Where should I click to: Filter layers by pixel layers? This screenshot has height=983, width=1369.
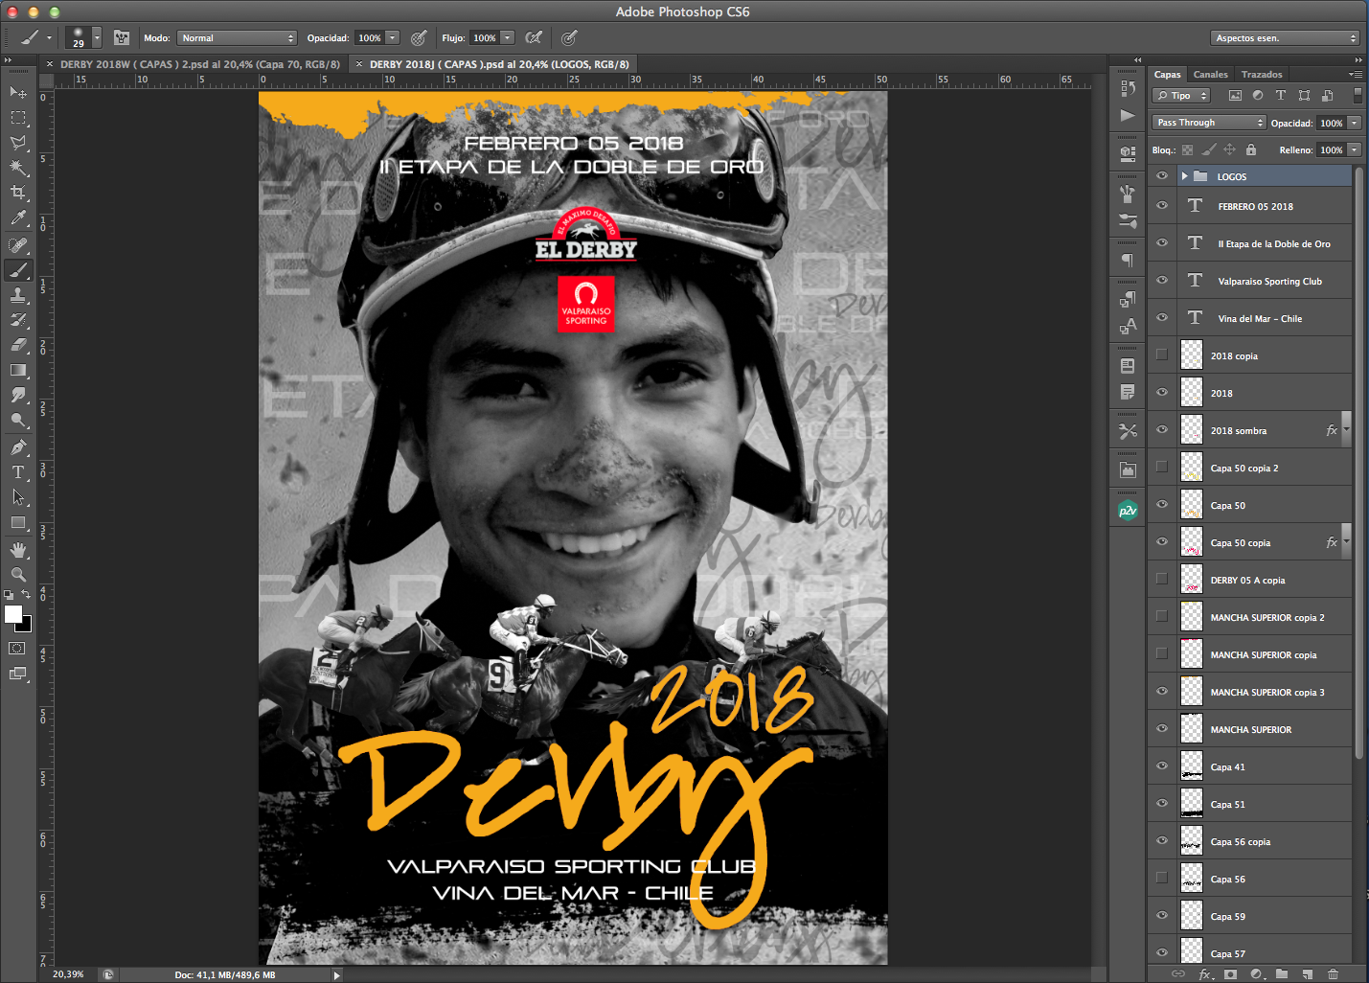point(1235,95)
